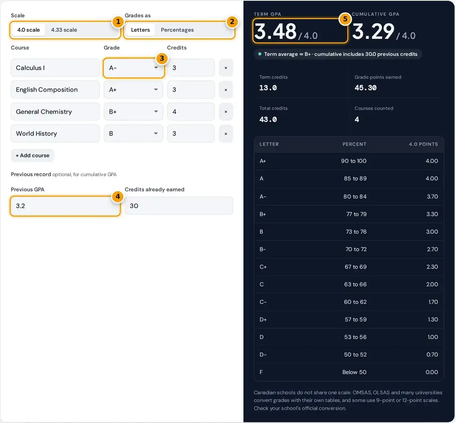Click the '85 to 89' percent cell
Image resolution: width=455 pixels, height=423 pixels.
coord(355,179)
